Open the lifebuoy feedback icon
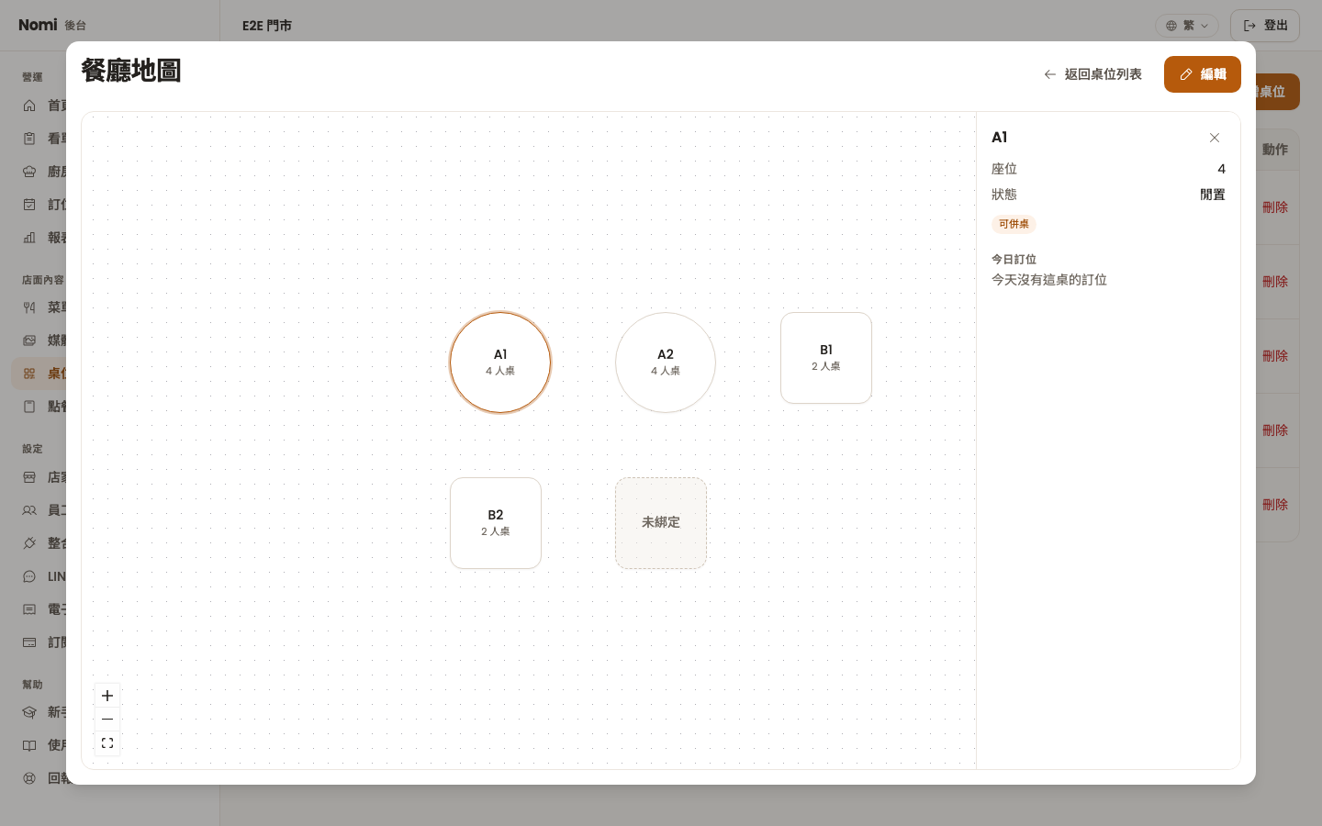Screen dimensions: 1322x826 pyautogui.click(x=29, y=778)
